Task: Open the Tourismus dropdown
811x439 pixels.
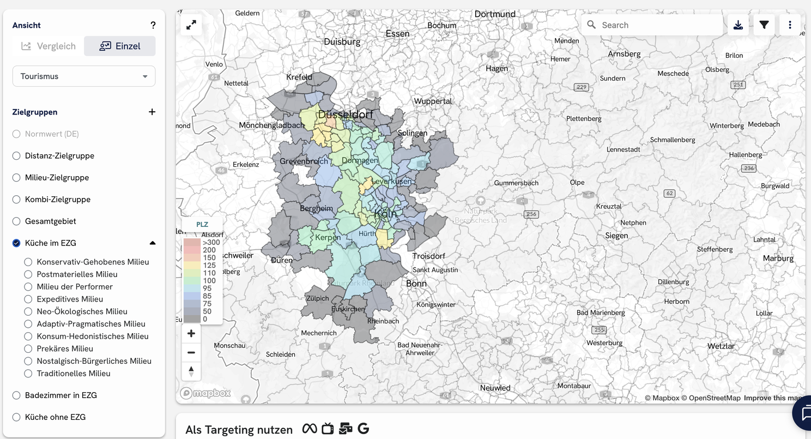Action: [84, 76]
